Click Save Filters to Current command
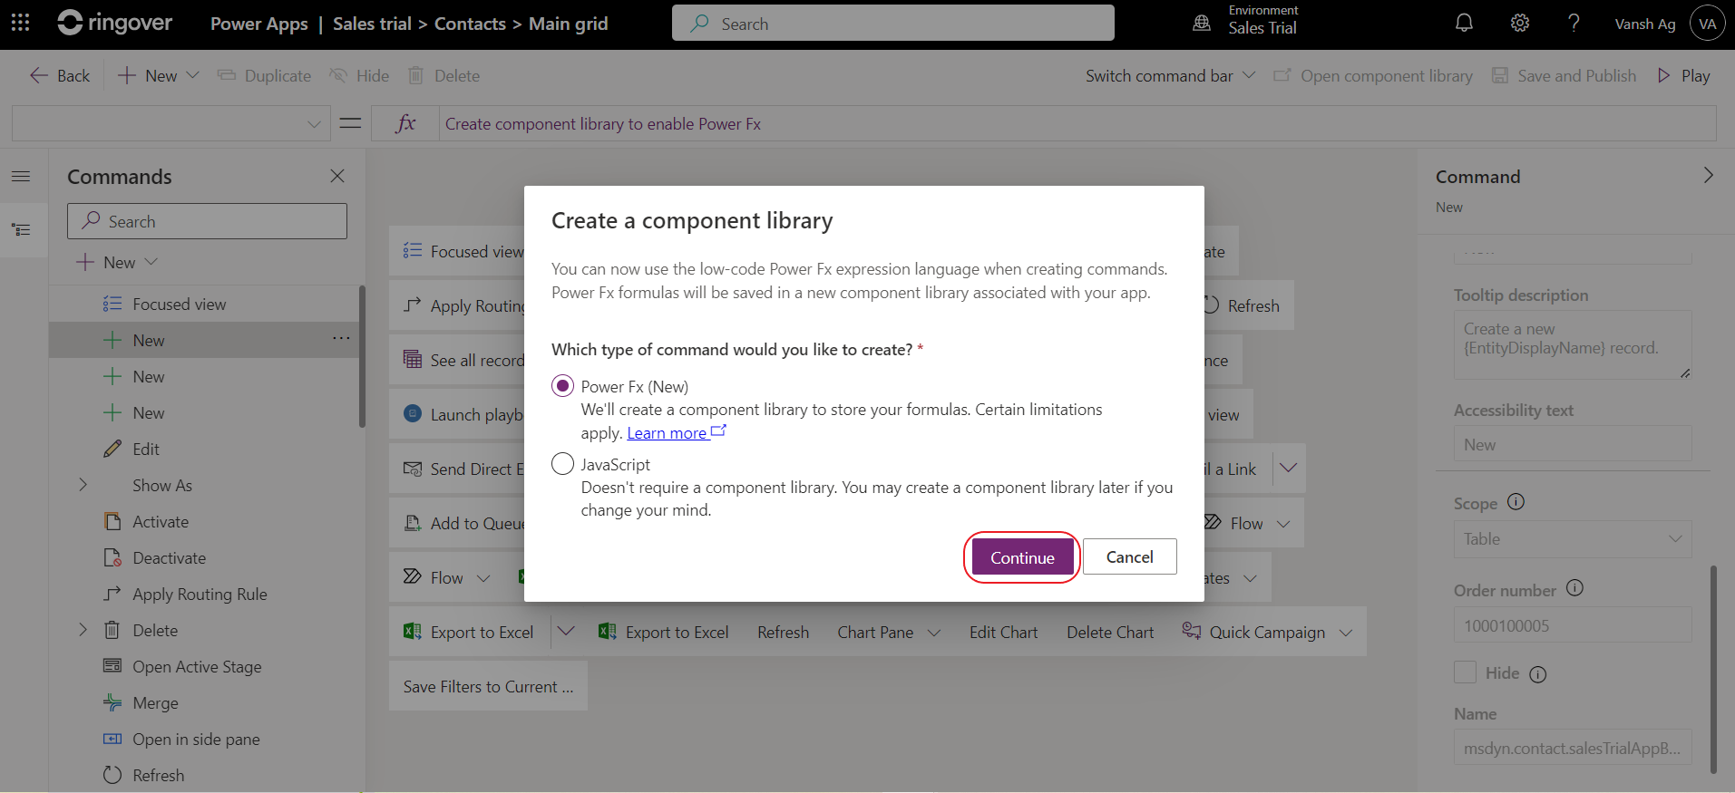Viewport: 1735px width, 793px height. [x=488, y=686]
